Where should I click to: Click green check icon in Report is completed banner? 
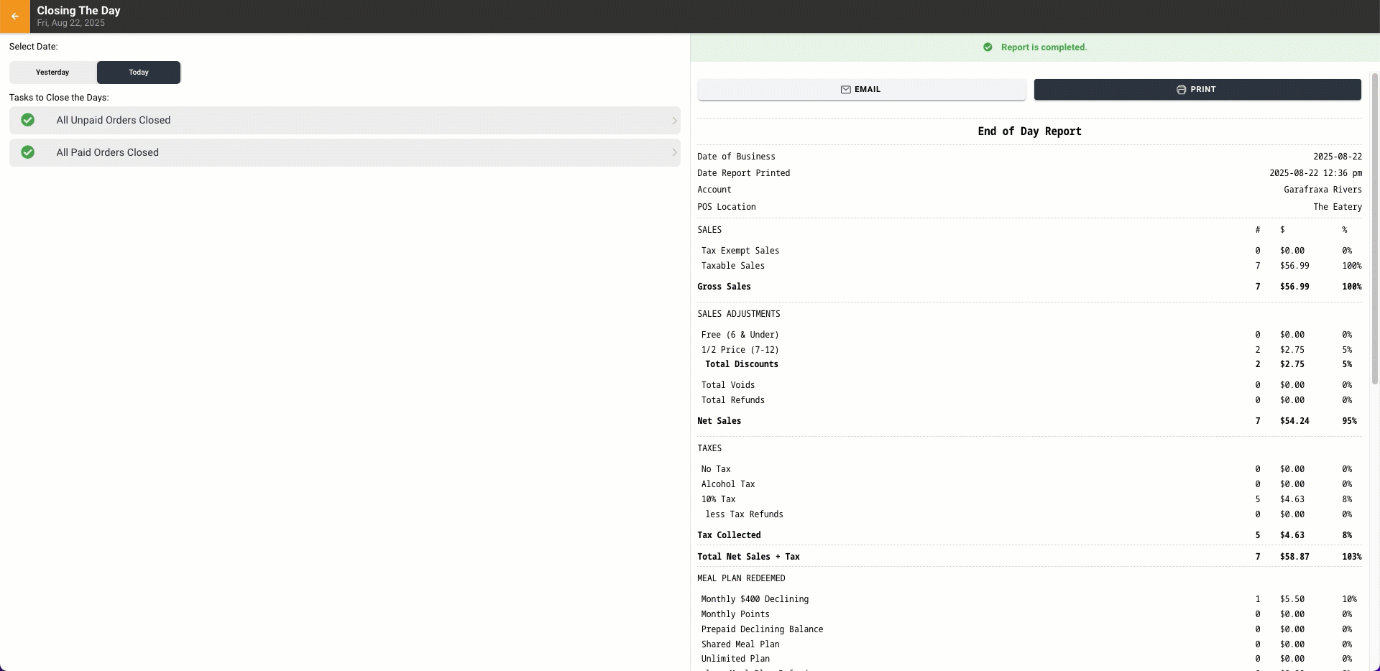pos(988,47)
